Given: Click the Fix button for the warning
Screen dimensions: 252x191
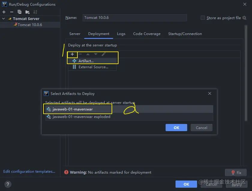Looking at the screenshot, I should click(x=236, y=172).
